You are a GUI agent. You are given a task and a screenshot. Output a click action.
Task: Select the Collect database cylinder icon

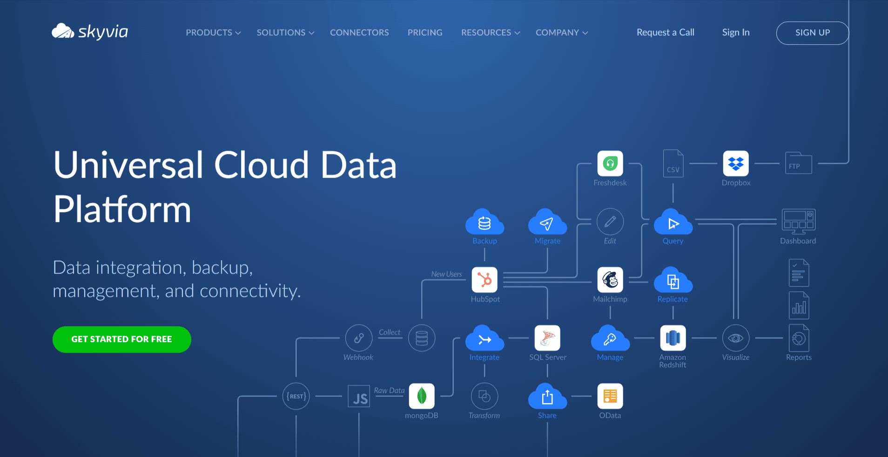pos(422,338)
